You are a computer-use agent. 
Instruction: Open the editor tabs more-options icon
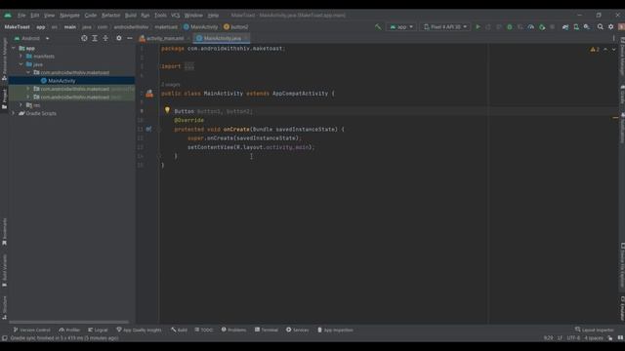point(614,38)
